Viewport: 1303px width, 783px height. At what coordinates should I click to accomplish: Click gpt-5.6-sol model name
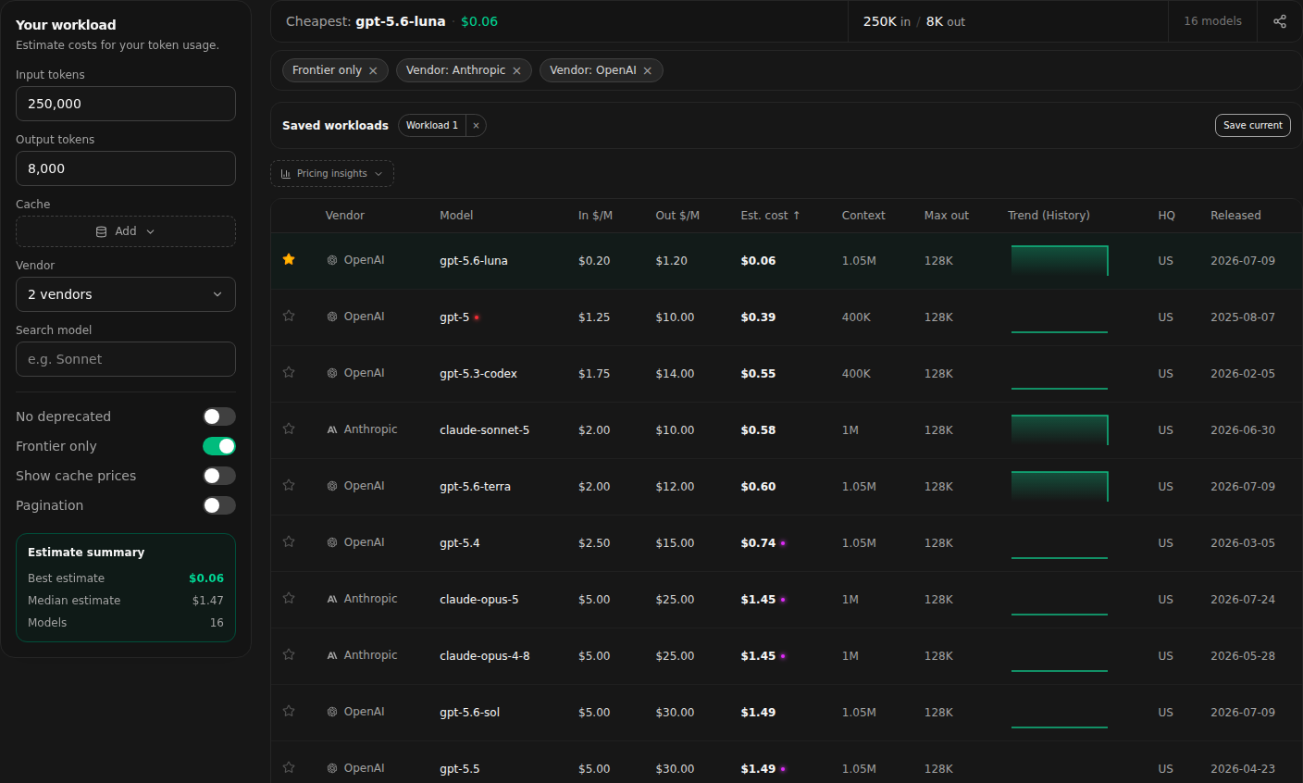click(470, 712)
